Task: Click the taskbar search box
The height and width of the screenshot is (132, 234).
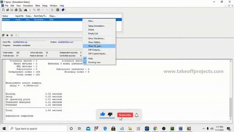Action: pyautogui.click(x=38, y=129)
